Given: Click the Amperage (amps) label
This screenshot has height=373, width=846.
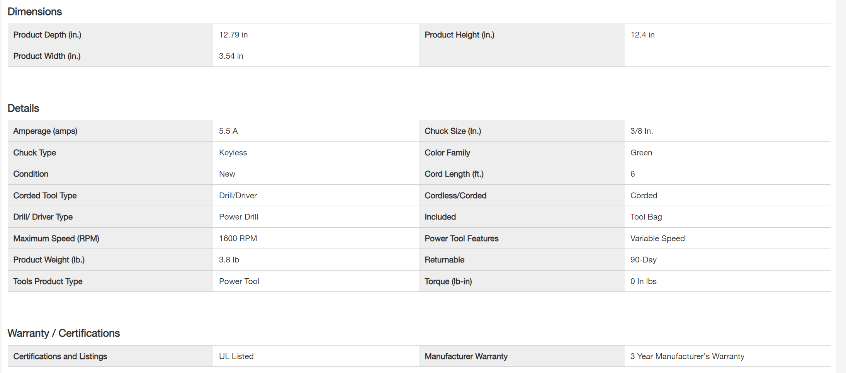Looking at the screenshot, I should coord(45,131).
